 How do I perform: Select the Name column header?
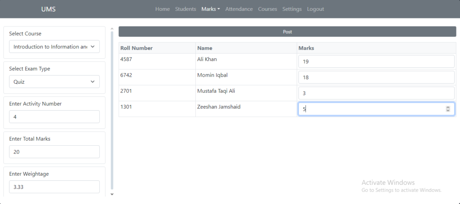pos(205,48)
